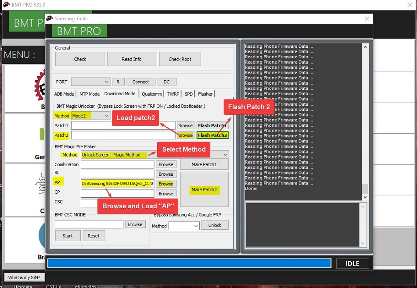
Task: Click up arrow of lower output box
Action: tap(363, 206)
